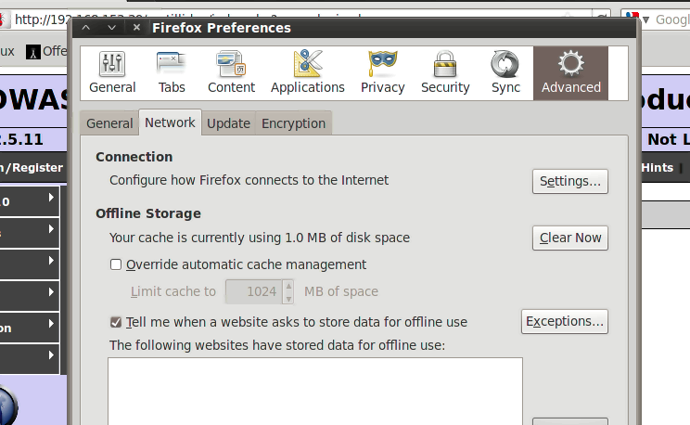Uncheck Tell me when website stores offline data
690x425 pixels.
[116, 322]
